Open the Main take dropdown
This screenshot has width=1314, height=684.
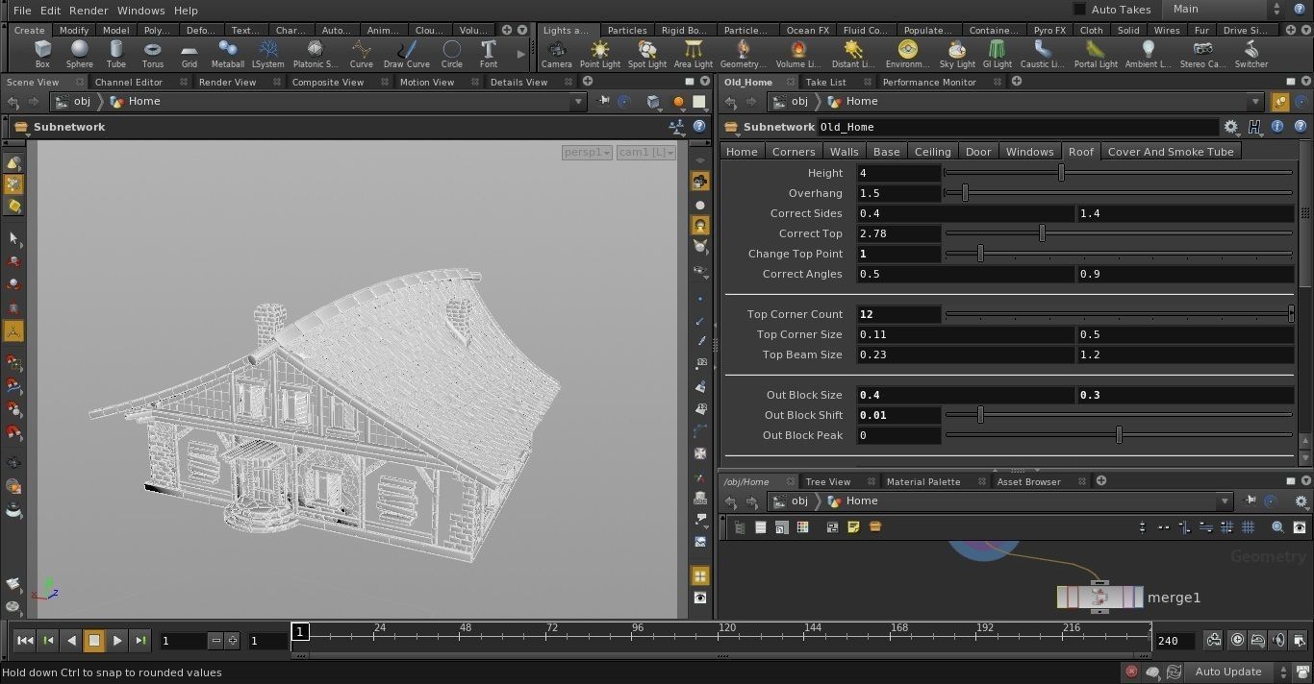1226,10
